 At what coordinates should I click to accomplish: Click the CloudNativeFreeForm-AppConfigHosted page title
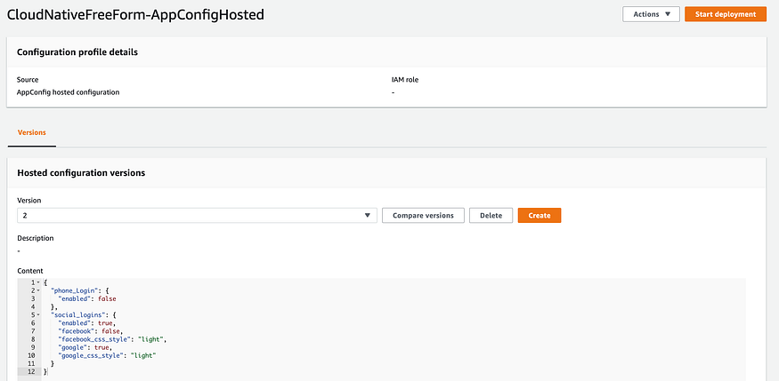click(x=135, y=15)
